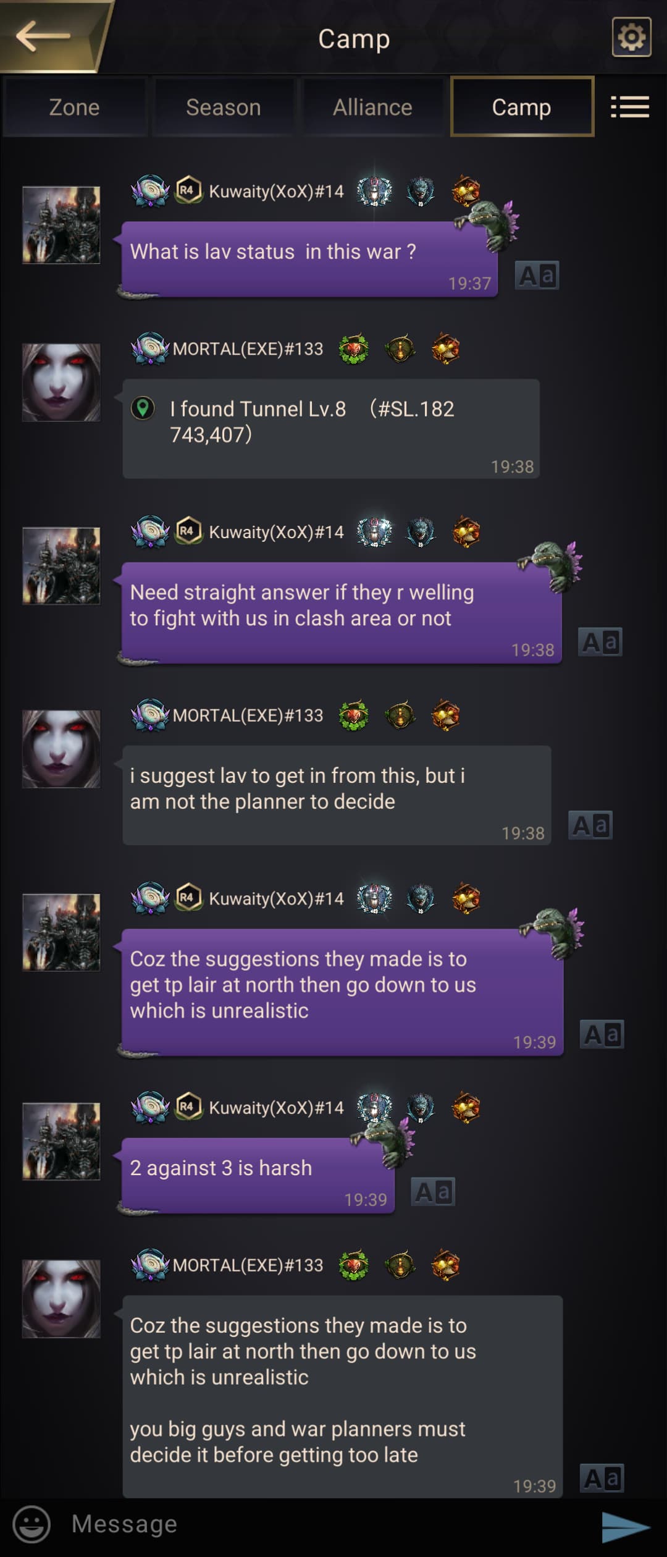The width and height of the screenshot is (667, 1557).
Task: Open chat settings gear icon
Action: [x=631, y=37]
